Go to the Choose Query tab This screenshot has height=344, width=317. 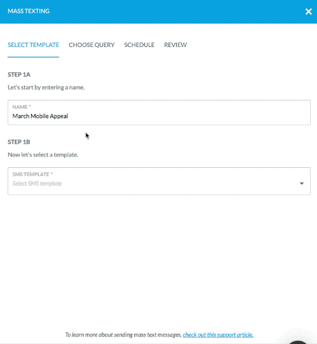[x=91, y=45]
